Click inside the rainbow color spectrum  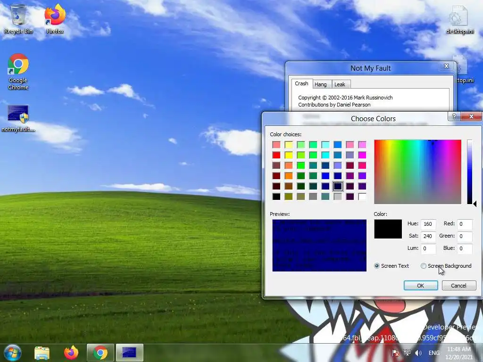click(417, 172)
